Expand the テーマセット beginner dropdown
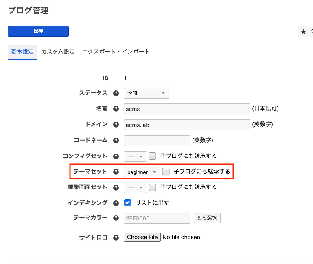This screenshot has width=313, height=264. (142, 172)
